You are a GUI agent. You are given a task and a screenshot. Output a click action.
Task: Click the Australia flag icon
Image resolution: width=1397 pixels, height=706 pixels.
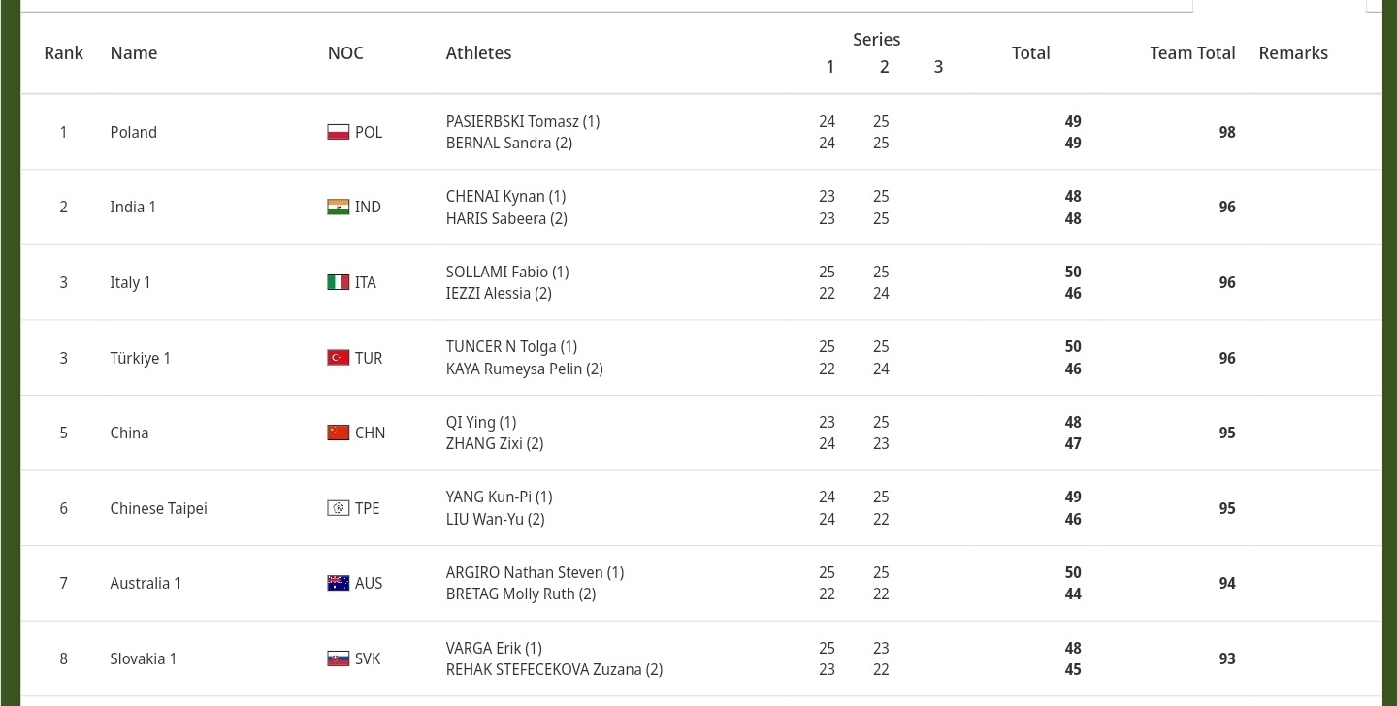[x=338, y=583]
